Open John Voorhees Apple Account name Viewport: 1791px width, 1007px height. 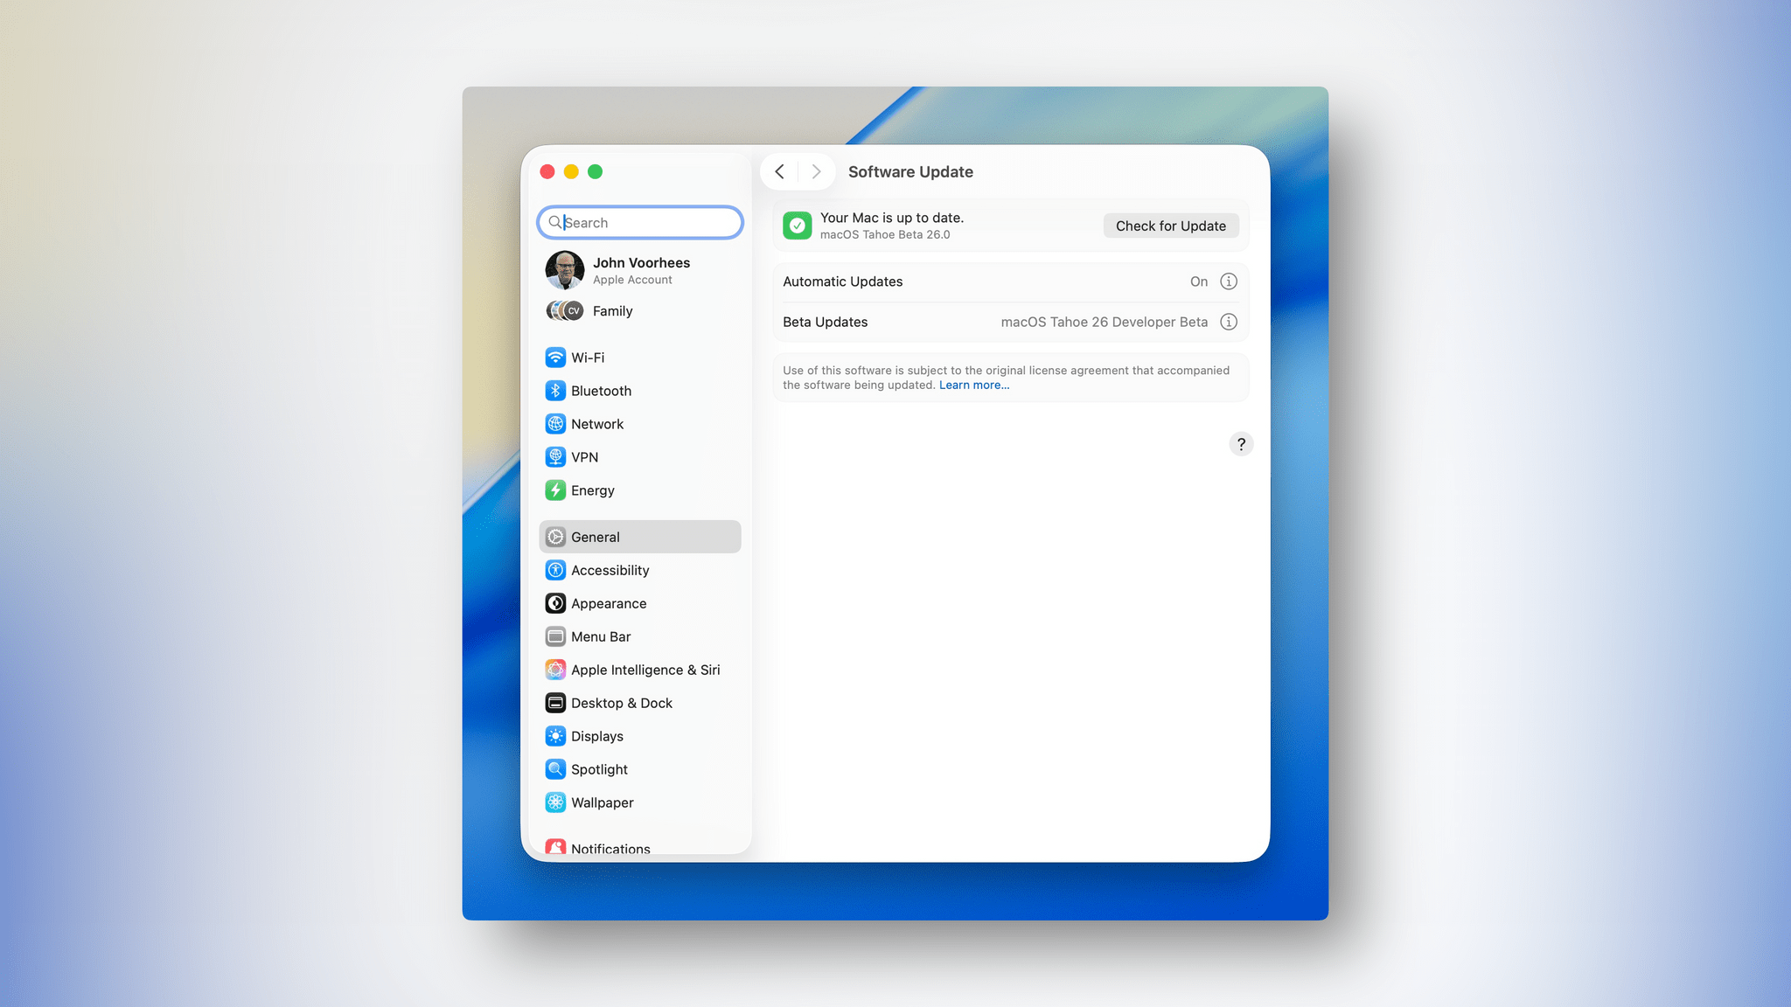641,262
